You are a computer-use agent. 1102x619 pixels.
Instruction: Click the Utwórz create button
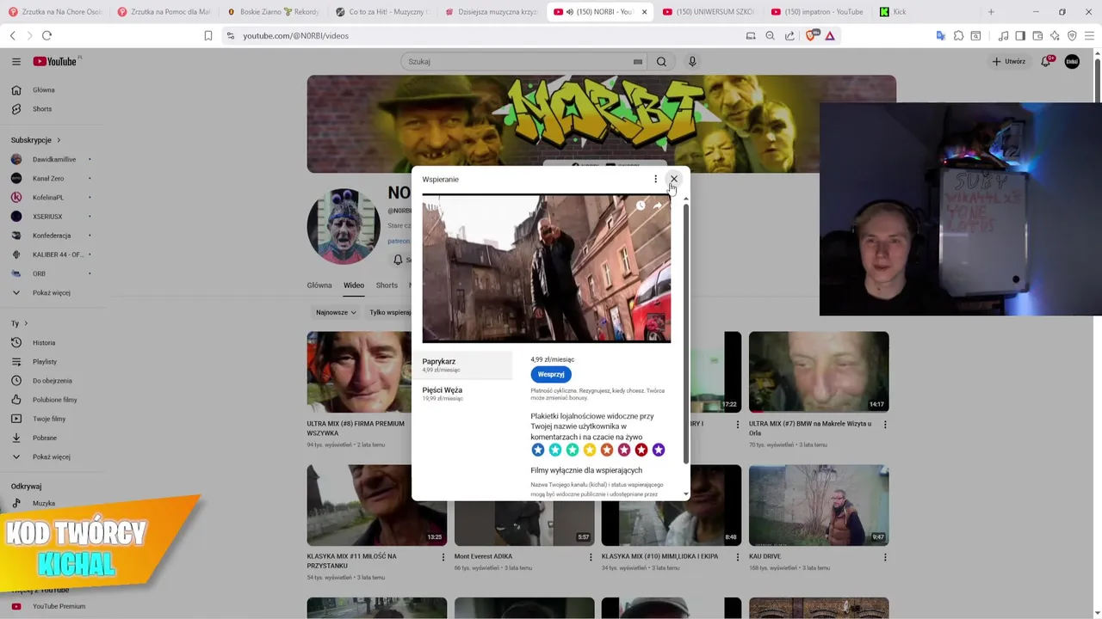coord(1009,61)
